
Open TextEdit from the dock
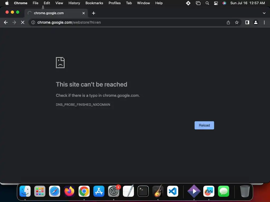128,191
